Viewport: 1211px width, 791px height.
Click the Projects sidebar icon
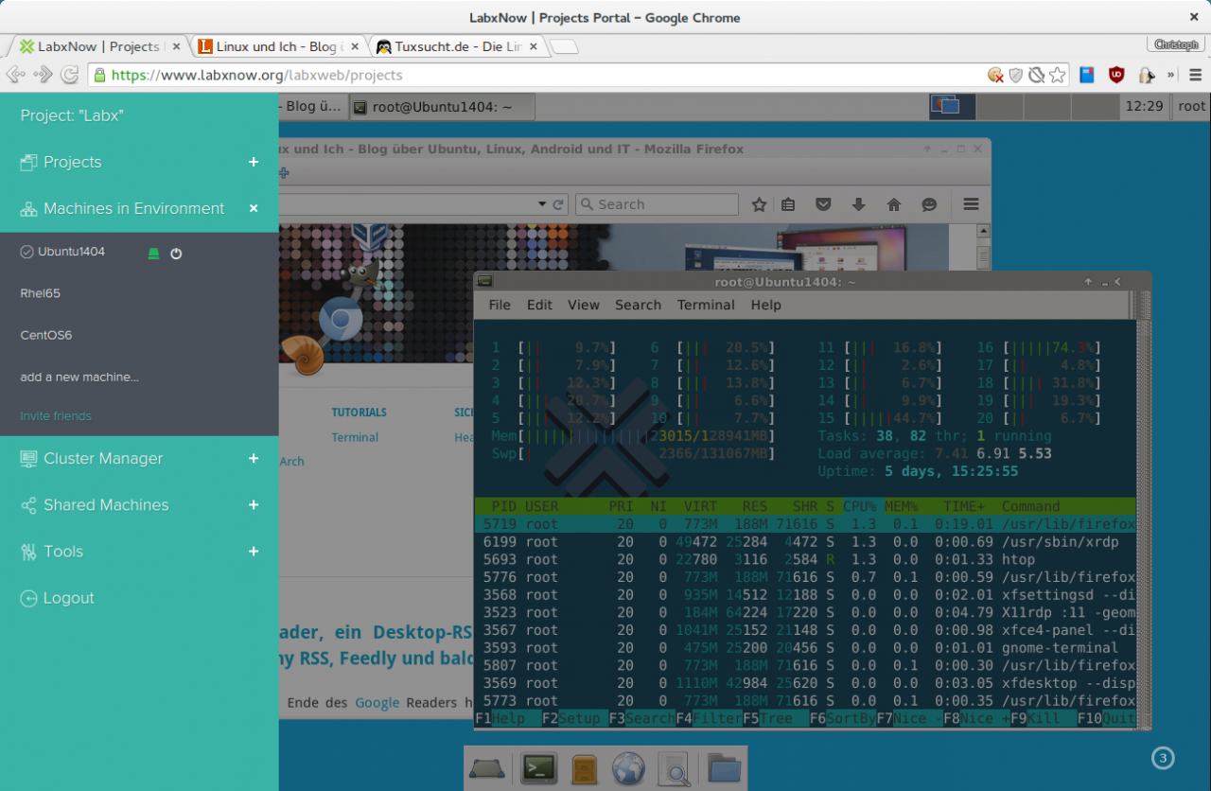[x=28, y=163]
